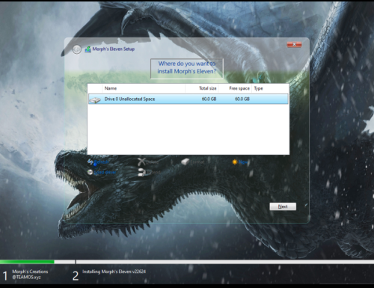374x288 pixels.
Task: Select the Drive 0 Unallocated Space row
Action: click(x=188, y=99)
